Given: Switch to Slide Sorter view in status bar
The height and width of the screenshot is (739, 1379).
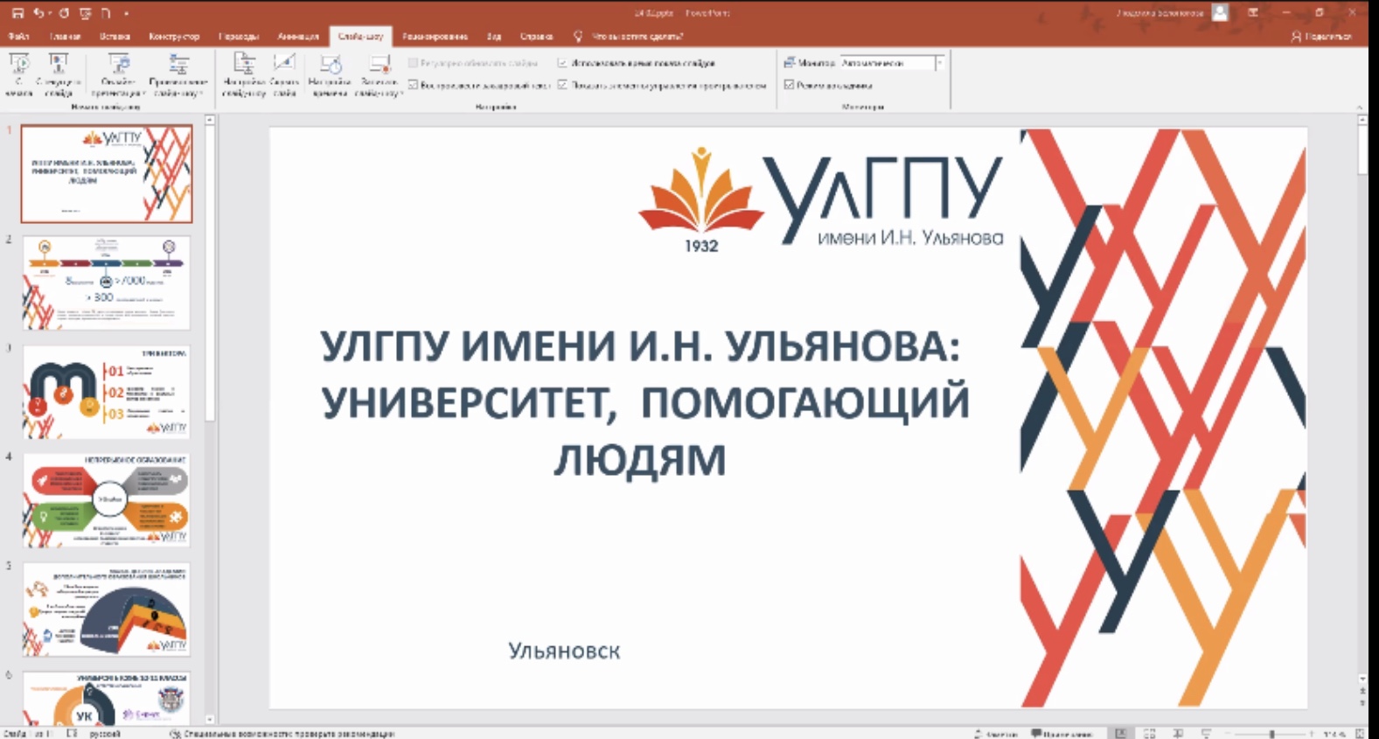Looking at the screenshot, I should point(1149,733).
